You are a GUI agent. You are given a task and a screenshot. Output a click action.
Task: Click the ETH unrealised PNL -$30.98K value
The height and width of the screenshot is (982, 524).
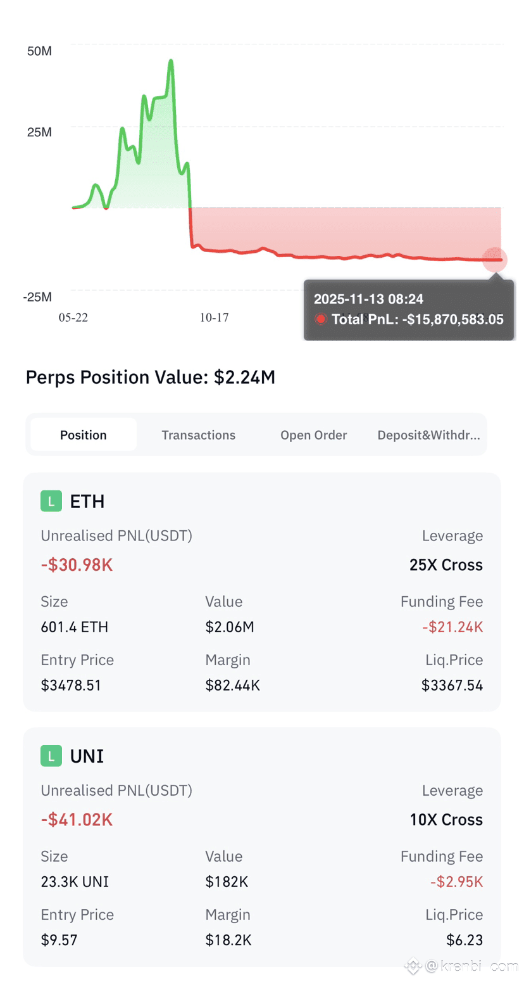click(77, 564)
